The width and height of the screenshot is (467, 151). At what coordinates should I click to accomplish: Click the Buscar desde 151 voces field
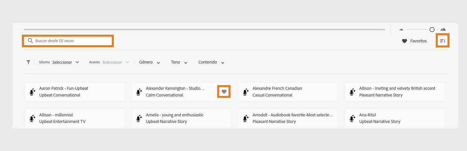tap(72, 41)
